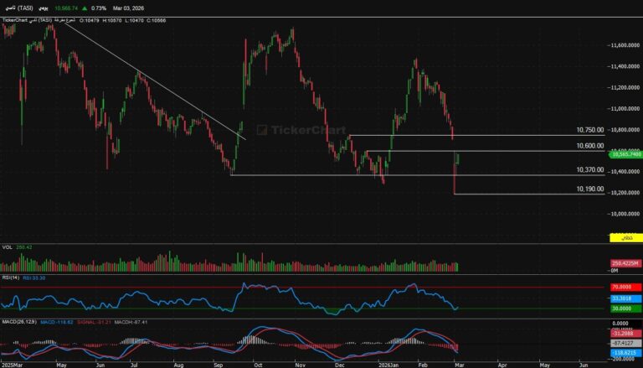This screenshot has width=643, height=368.
Task: Click the yellow scale tag on price axis
Action: point(624,239)
